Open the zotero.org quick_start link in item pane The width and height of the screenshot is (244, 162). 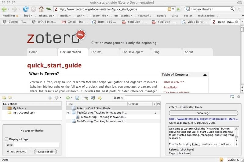[204, 119]
